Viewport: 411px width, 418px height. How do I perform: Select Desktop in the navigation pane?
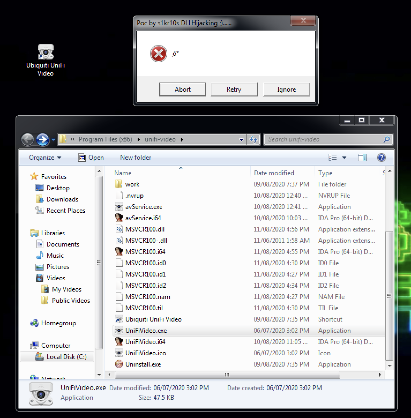point(53,188)
